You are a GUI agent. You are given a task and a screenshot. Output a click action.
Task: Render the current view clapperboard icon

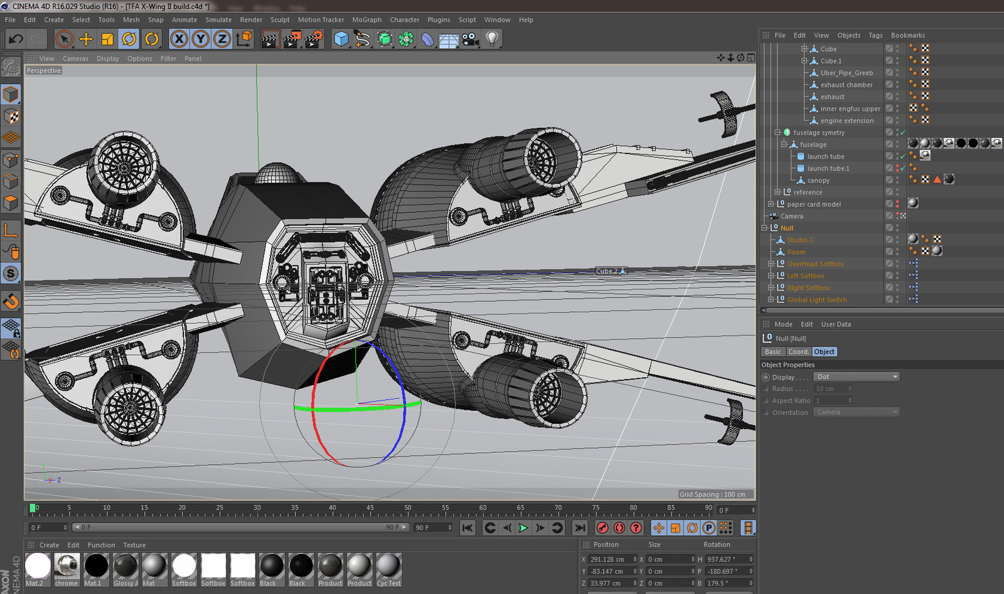(x=270, y=39)
